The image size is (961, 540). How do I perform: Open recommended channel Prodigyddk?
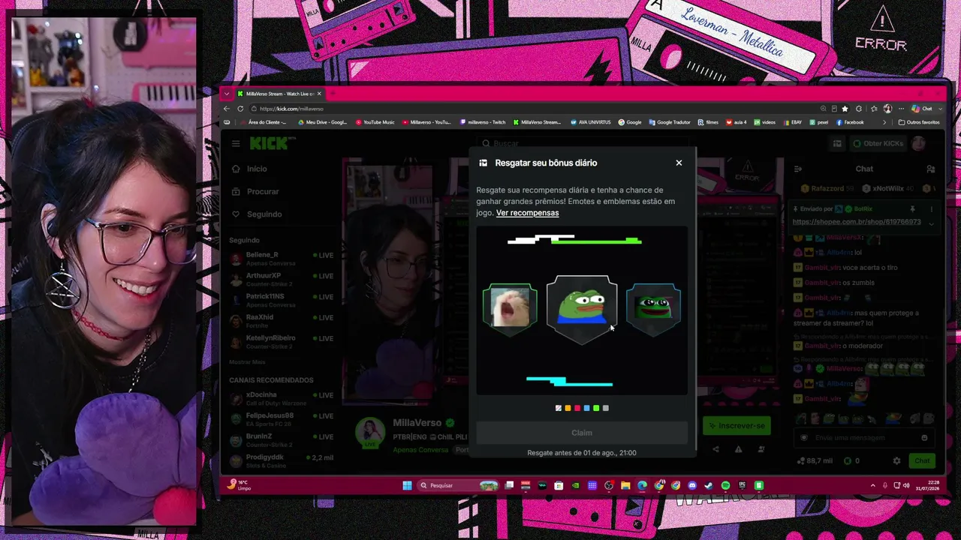pyautogui.click(x=281, y=460)
